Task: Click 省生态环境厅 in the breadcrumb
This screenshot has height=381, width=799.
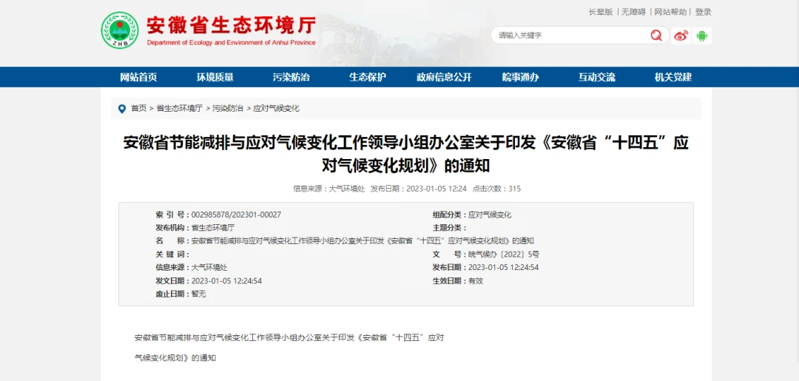Action: click(179, 108)
